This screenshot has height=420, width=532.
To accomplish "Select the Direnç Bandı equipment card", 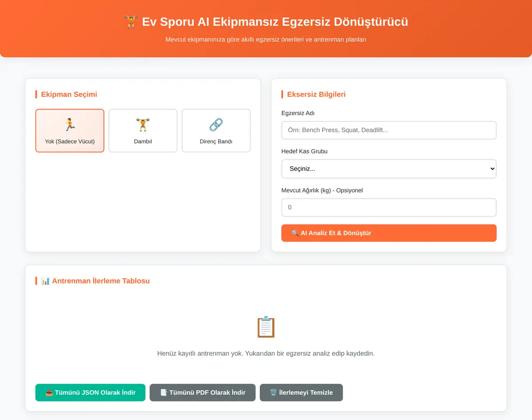I will pyautogui.click(x=216, y=131).
